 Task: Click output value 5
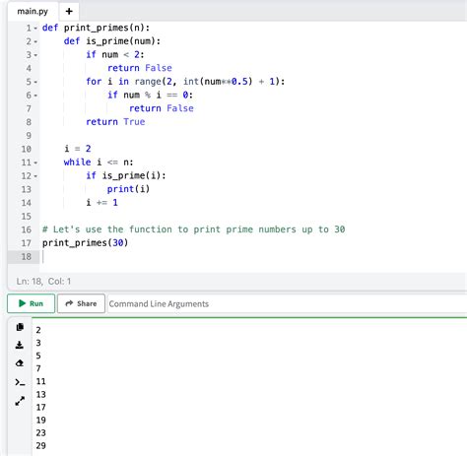click(38, 356)
